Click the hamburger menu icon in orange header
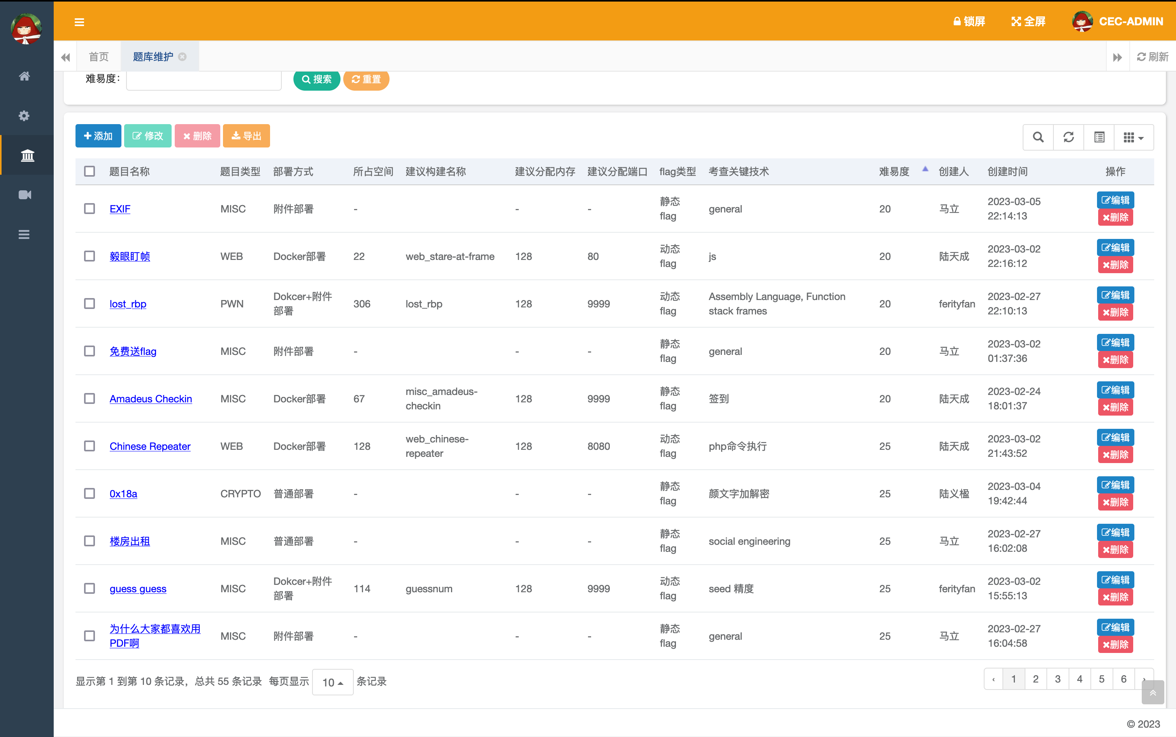 point(79,22)
